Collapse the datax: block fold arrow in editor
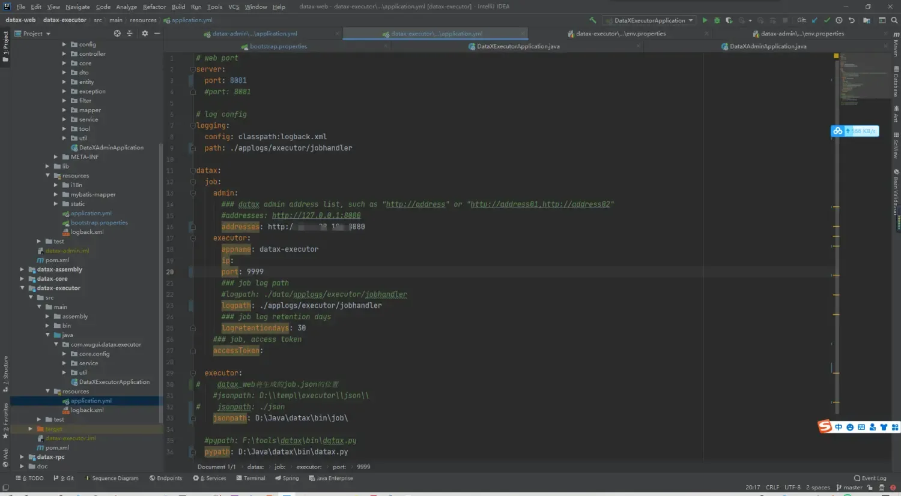This screenshot has width=901, height=496. 192,170
